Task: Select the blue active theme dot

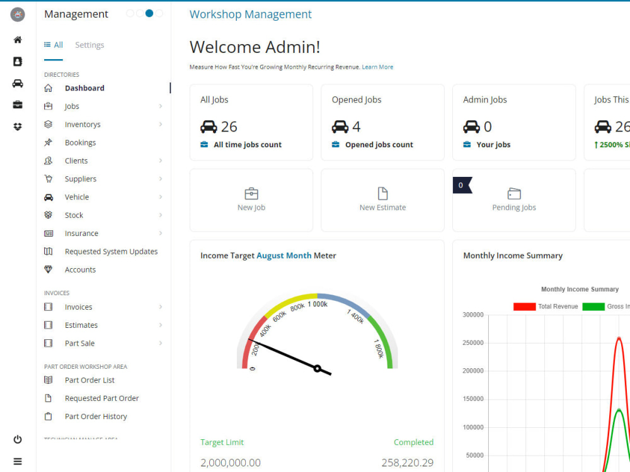Action: pyautogui.click(x=149, y=13)
